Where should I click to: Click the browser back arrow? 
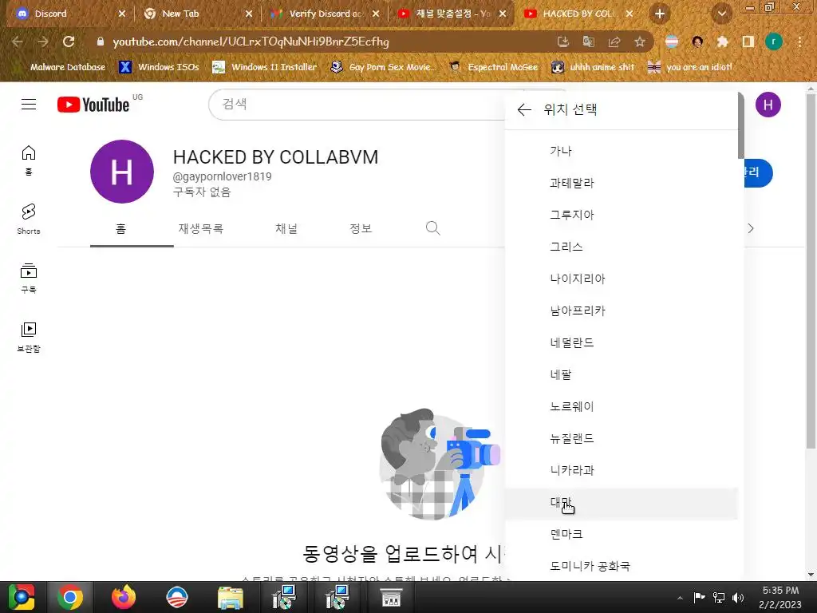(x=18, y=42)
